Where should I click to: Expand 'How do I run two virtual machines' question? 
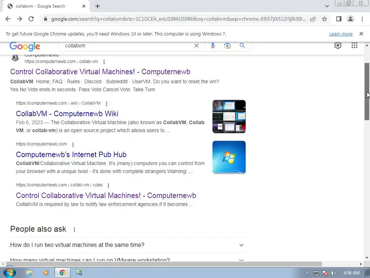click(x=128, y=245)
